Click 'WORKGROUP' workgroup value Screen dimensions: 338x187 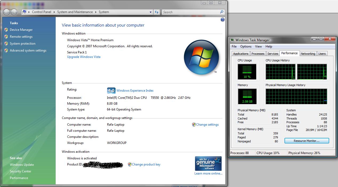pos(117,143)
